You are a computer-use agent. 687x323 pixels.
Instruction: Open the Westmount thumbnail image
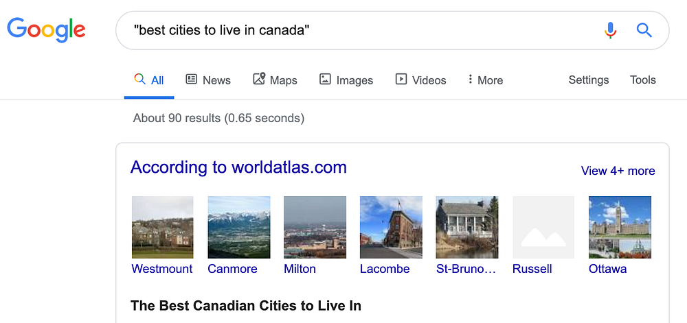click(x=162, y=227)
